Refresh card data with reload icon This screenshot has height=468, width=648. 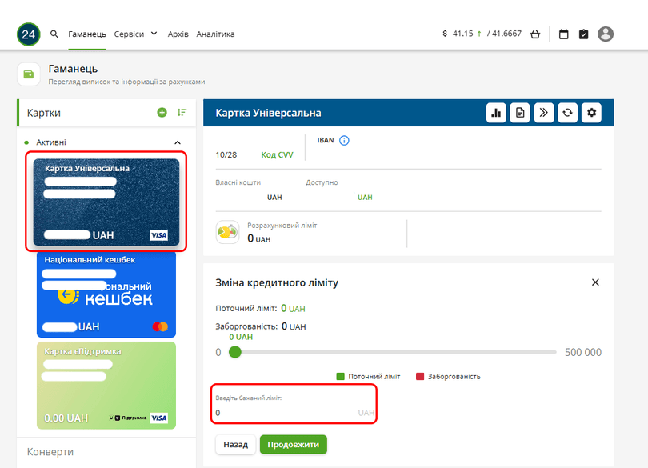(x=567, y=113)
